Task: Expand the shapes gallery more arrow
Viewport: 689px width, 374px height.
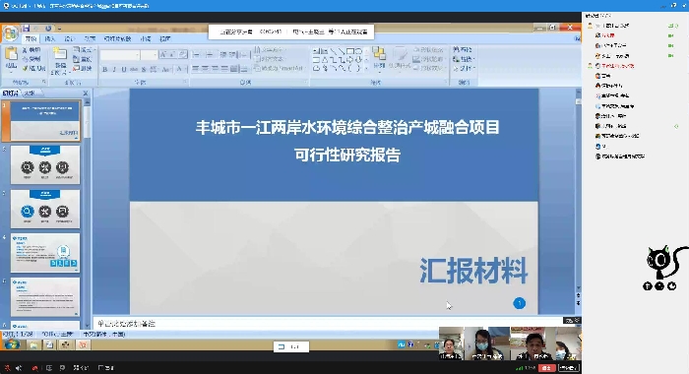Action: coord(366,69)
